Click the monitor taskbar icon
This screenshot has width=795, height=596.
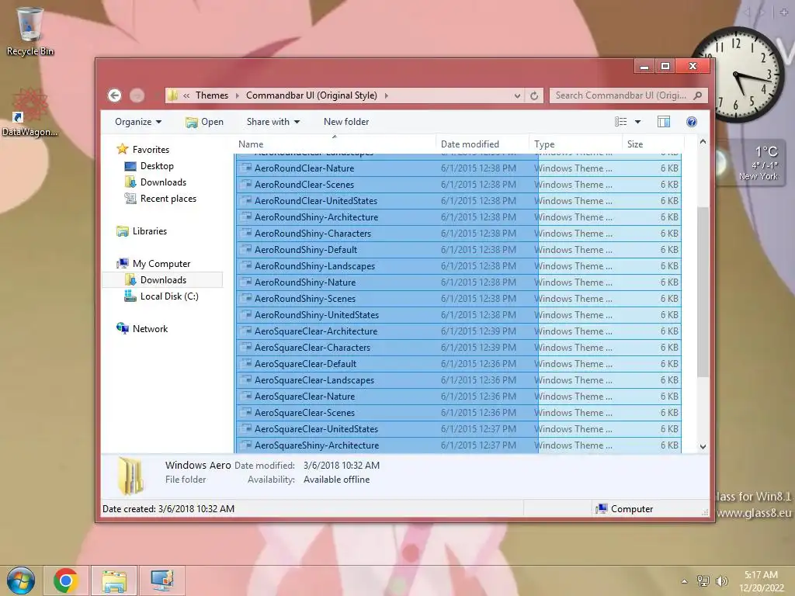(x=161, y=580)
